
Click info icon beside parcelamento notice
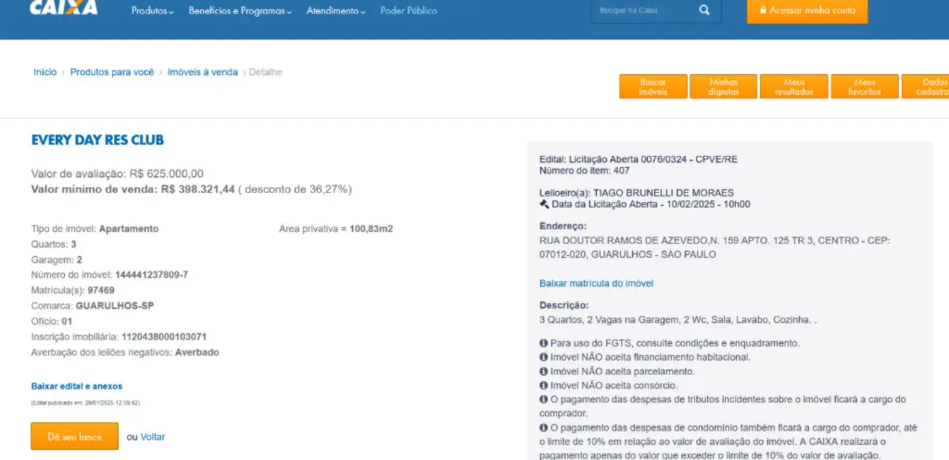pos(543,372)
